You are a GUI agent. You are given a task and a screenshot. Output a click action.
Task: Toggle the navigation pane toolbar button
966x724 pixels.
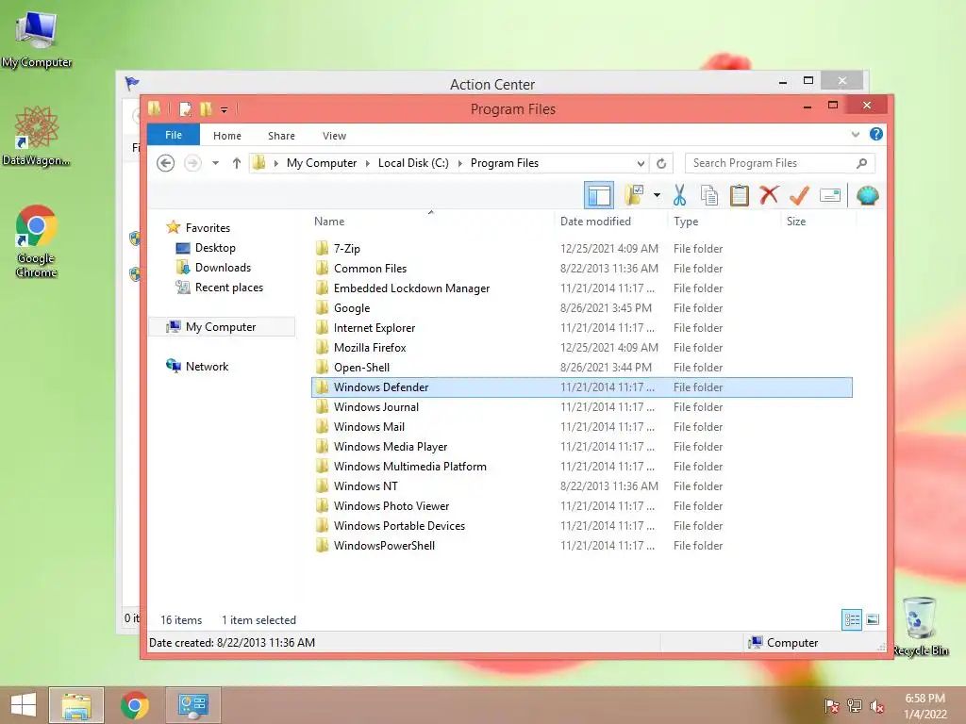[598, 196]
